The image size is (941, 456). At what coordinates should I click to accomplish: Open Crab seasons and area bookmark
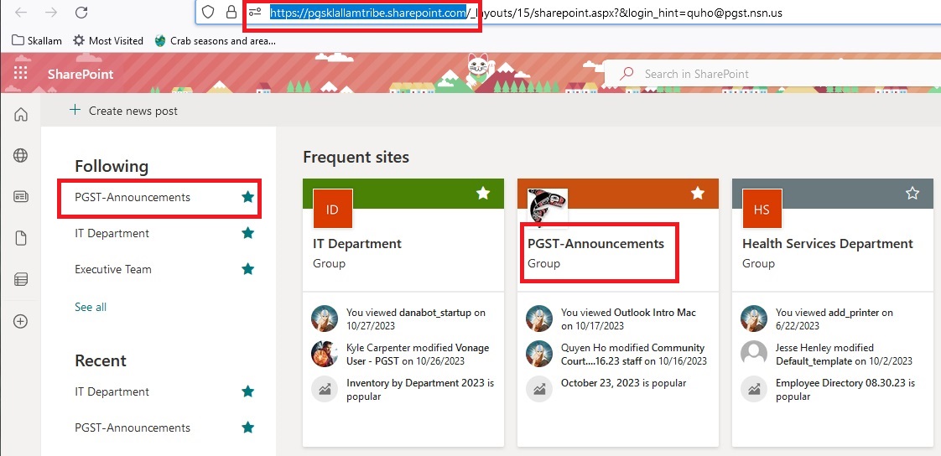[216, 41]
